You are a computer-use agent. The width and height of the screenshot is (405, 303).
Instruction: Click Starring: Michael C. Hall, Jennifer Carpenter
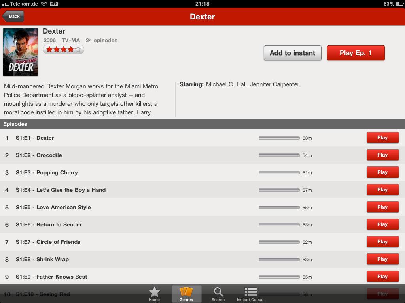(239, 84)
